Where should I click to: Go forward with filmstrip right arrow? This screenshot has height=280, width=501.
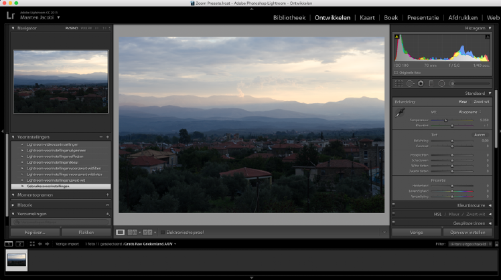tap(47, 244)
